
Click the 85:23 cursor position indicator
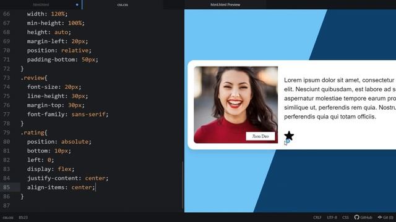point(23,218)
